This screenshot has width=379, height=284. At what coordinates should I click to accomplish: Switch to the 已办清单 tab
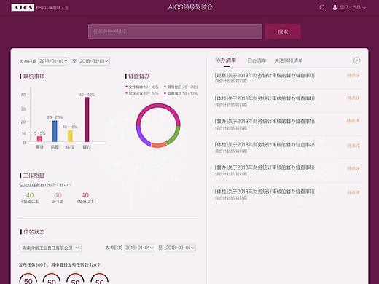257,60
